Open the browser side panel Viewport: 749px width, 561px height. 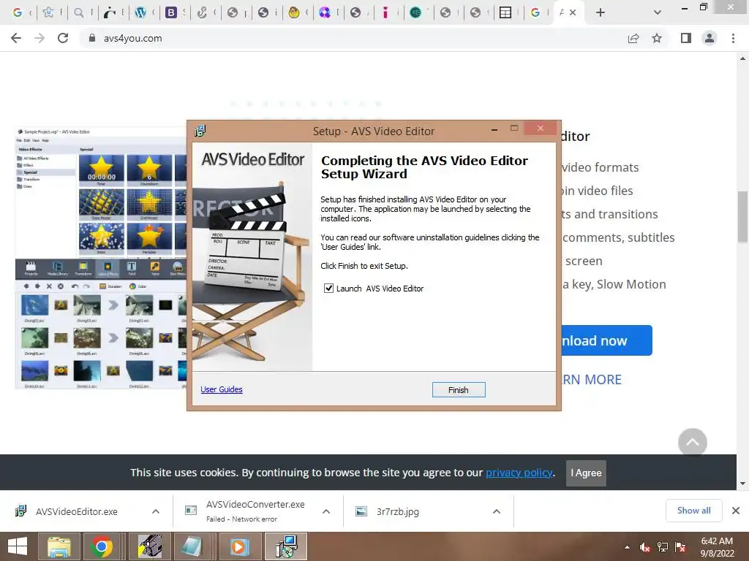coord(686,38)
